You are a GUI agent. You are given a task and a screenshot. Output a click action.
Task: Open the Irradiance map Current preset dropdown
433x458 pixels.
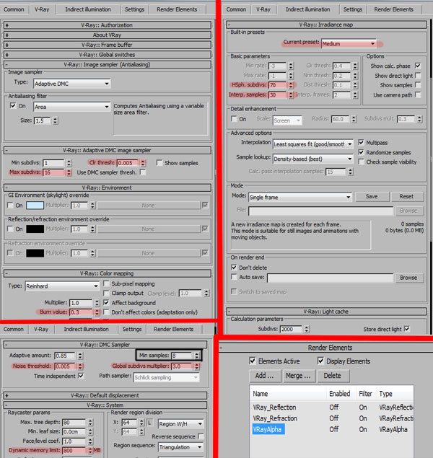tap(349, 44)
